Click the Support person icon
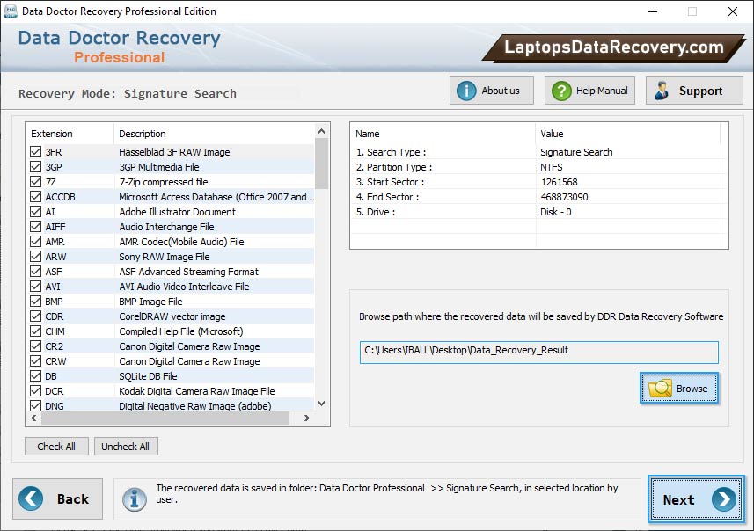The image size is (754, 531). coord(662,91)
